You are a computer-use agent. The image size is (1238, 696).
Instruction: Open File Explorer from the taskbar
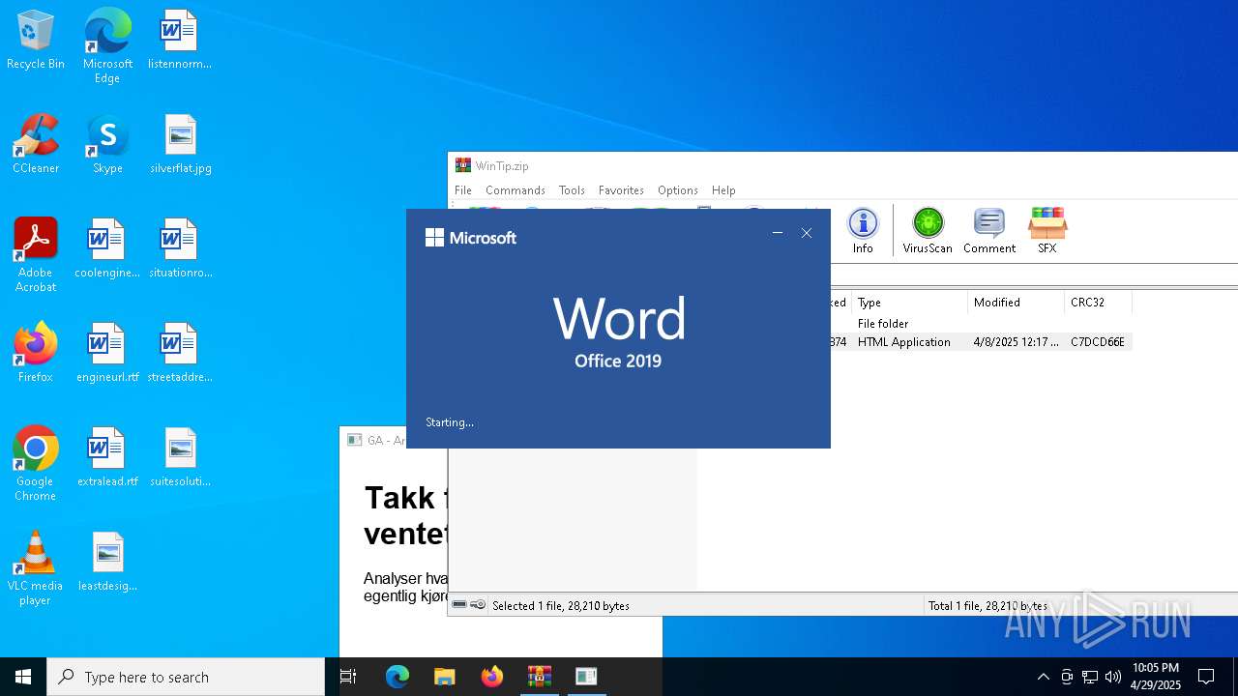(x=445, y=677)
